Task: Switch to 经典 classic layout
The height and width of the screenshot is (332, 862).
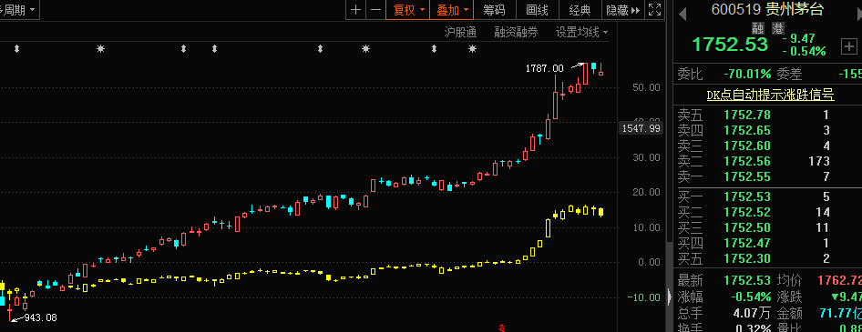Action: click(580, 10)
